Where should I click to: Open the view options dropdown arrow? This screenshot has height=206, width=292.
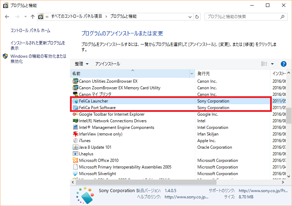pos(272,64)
